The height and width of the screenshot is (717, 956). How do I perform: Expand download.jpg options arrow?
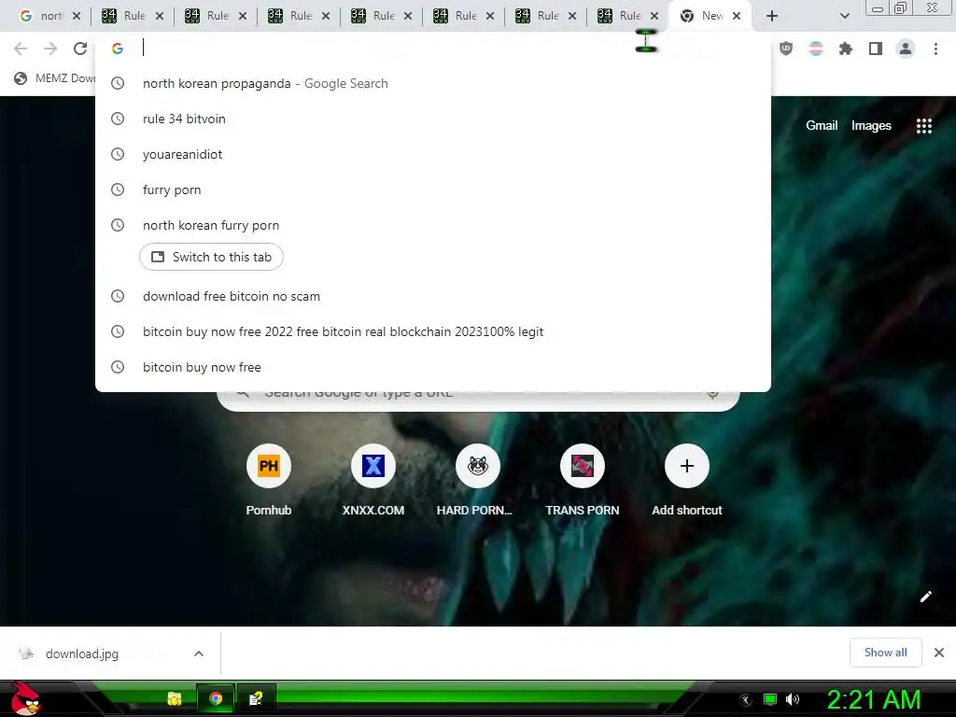(x=199, y=654)
